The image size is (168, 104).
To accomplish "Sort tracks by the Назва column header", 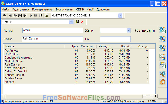I will [34, 47].
